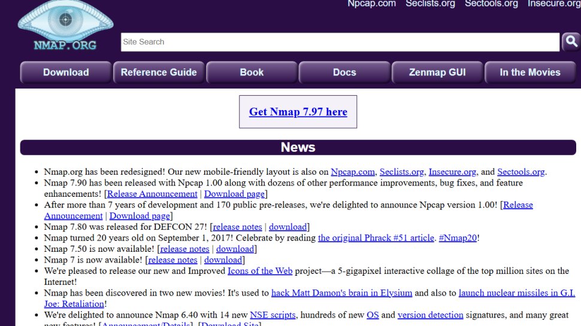Click the News section heading
This screenshot has width=581, height=326.
coord(298,147)
